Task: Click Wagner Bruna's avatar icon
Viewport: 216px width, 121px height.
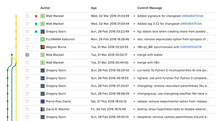Action: [43, 47]
